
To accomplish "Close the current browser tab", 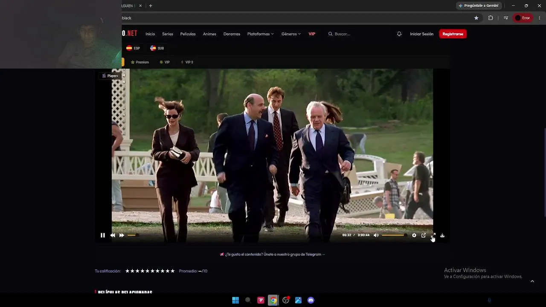I will click(140, 6).
